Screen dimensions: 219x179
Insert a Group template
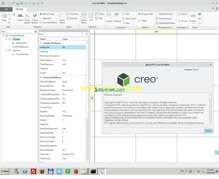click(182, 21)
